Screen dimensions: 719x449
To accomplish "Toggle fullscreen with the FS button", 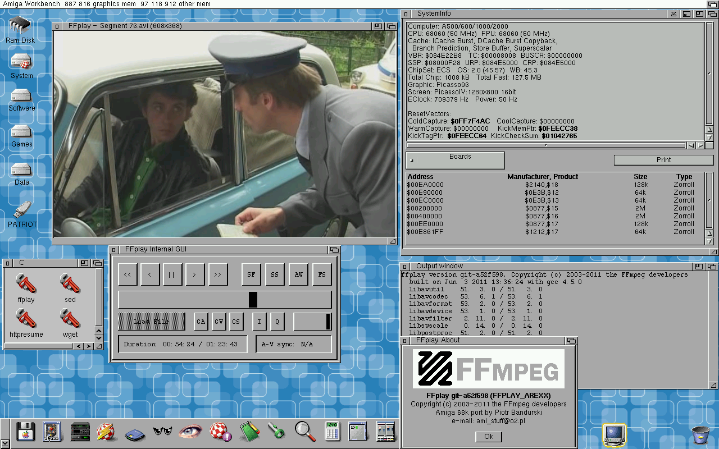I will (x=322, y=274).
